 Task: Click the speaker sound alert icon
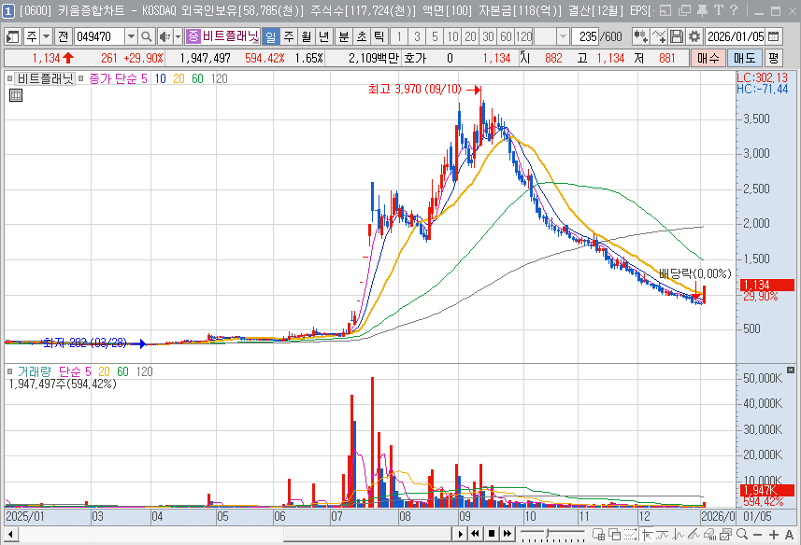click(x=164, y=36)
